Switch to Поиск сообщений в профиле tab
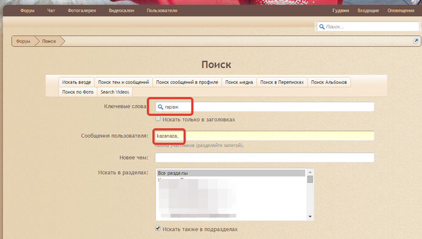This screenshot has width=422, height=239. (x=187, y=82)
